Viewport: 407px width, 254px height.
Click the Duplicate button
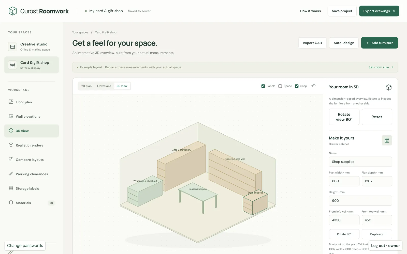pos(377,234)
